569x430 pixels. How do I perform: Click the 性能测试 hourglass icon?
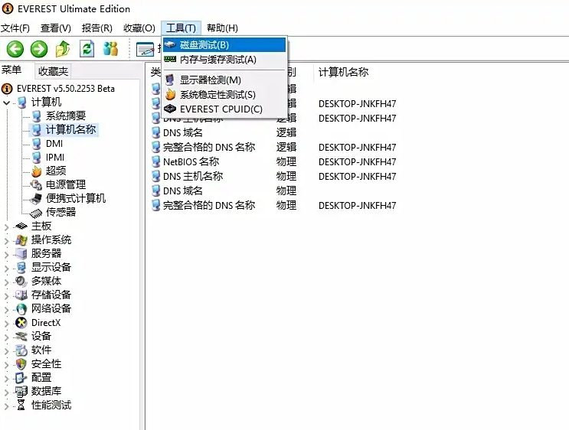[x=21, y=405]
